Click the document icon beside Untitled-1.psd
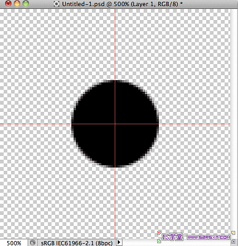 point(56,4)
